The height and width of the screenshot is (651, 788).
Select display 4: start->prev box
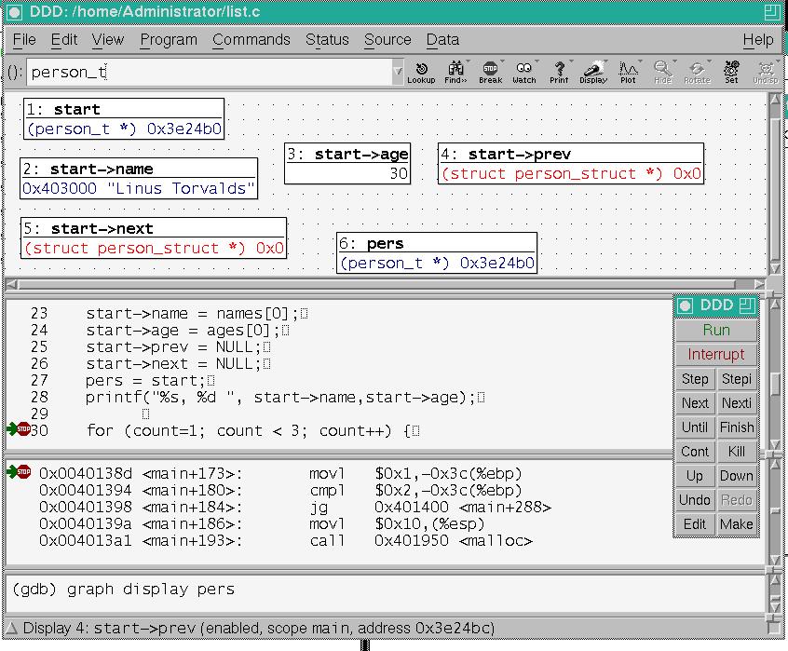(570, 164)
